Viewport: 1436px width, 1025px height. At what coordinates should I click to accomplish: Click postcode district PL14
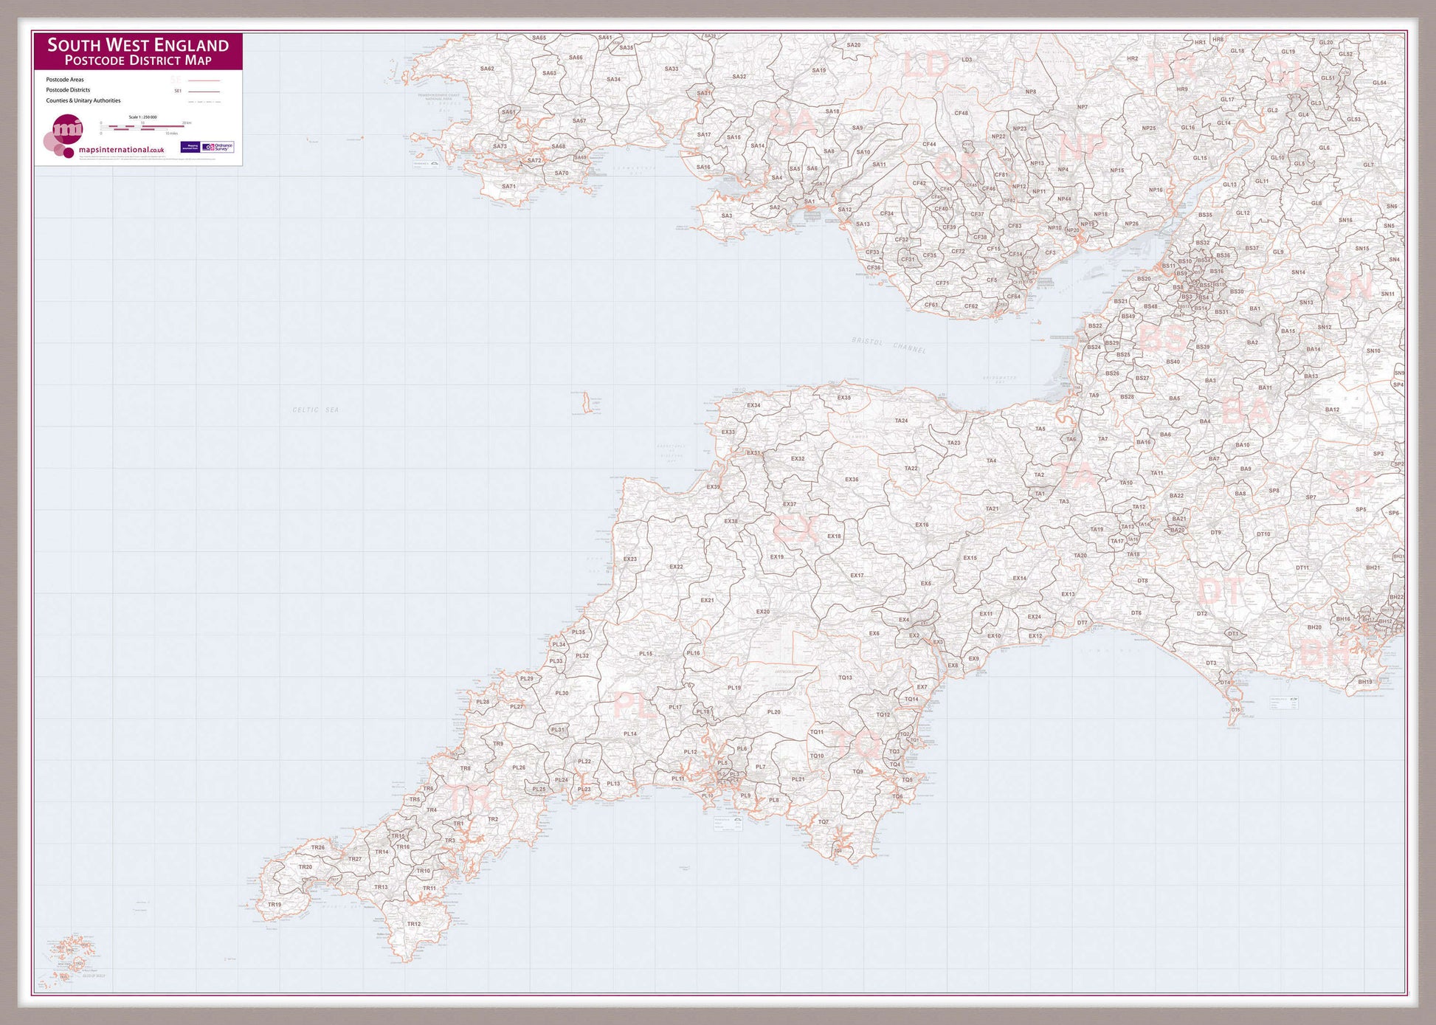click(629, 734)
